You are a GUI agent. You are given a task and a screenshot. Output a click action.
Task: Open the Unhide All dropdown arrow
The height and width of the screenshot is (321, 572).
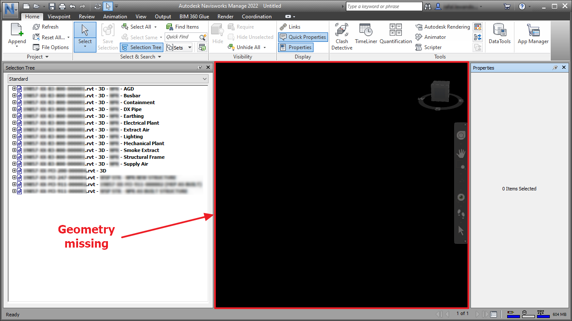click(264, 47)
